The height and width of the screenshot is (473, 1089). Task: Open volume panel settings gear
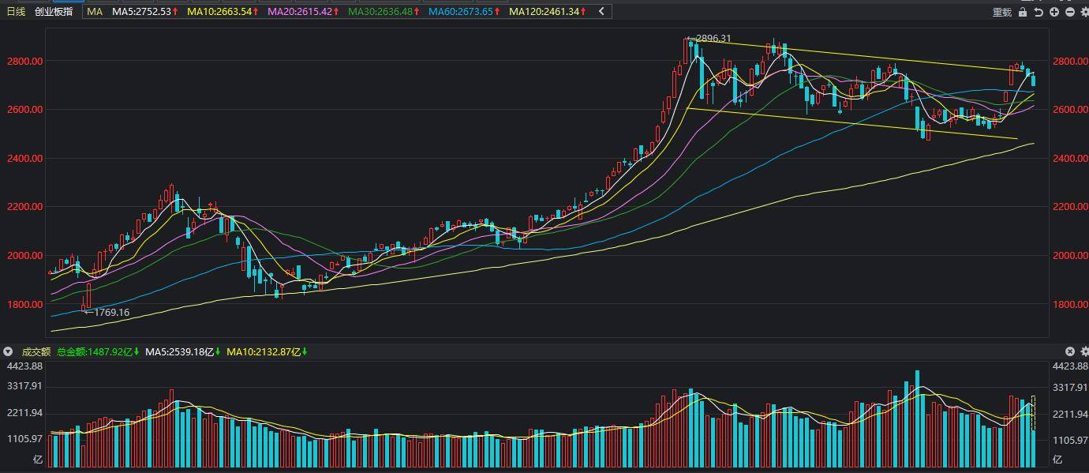[x=1083, y=351]
